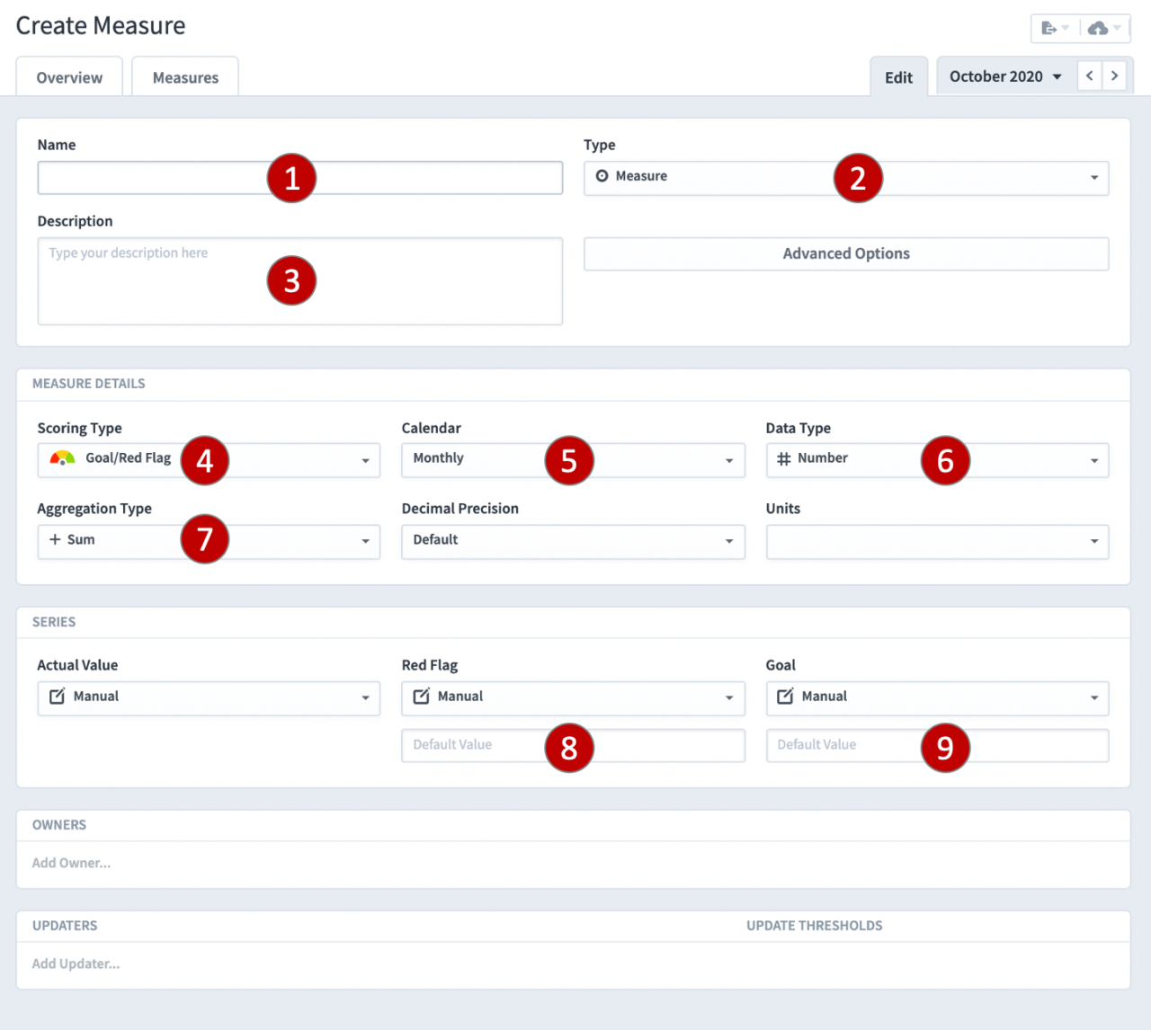
Task: Open the Decimal Precision dropdown
Action: [x=729, y=541]
